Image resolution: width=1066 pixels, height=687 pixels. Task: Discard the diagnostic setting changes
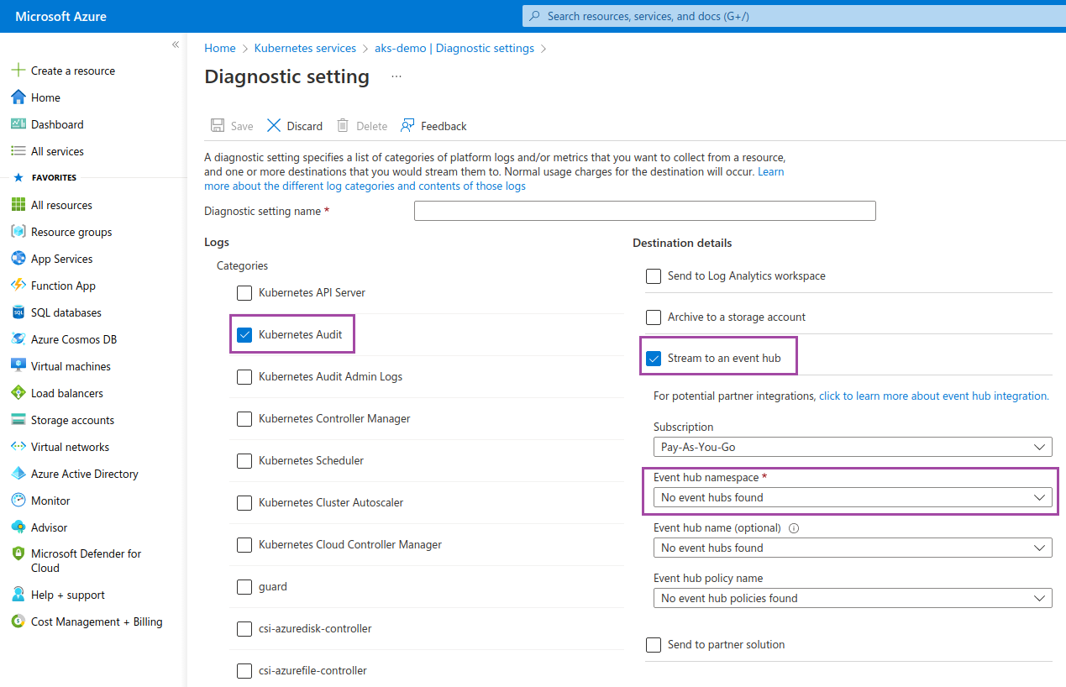pyautogui.click(x=294, y=125)
